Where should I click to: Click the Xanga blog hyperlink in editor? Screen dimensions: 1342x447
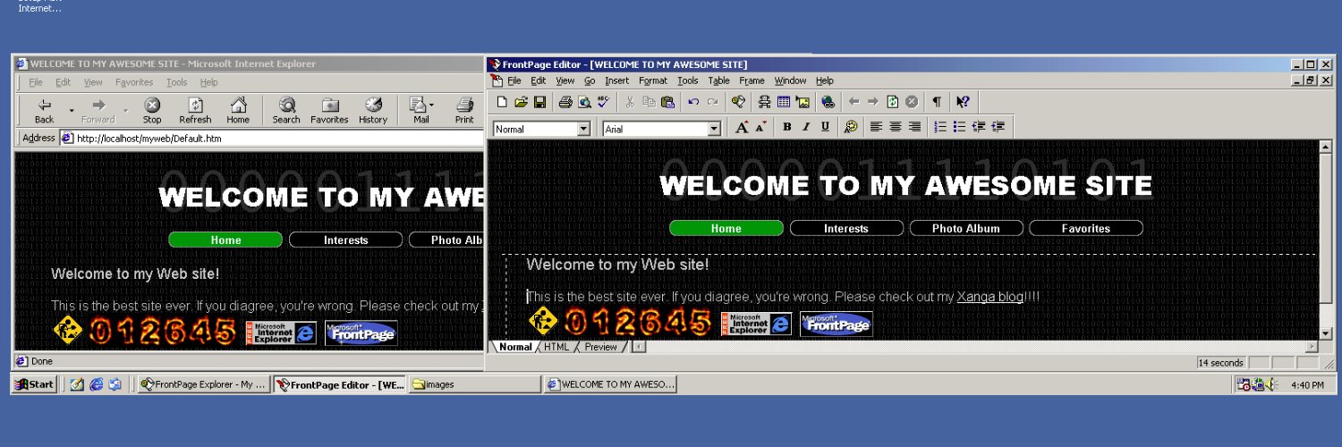pyautogui.click(x=990, y=297)
